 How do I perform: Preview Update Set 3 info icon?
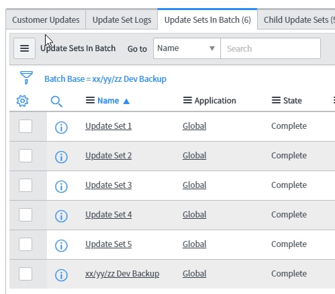(61, 187)
